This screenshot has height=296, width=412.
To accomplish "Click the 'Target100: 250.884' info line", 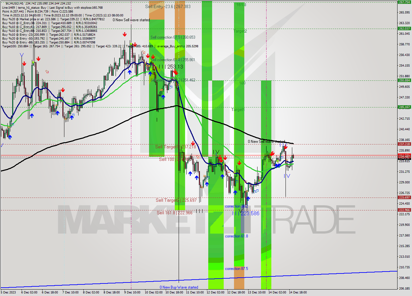I will (x=100, y=46).
